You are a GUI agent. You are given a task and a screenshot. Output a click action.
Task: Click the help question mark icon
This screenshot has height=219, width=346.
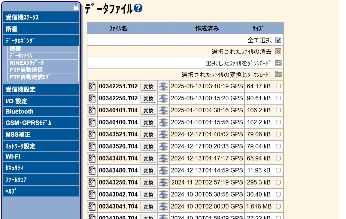(x=138, y=8)
